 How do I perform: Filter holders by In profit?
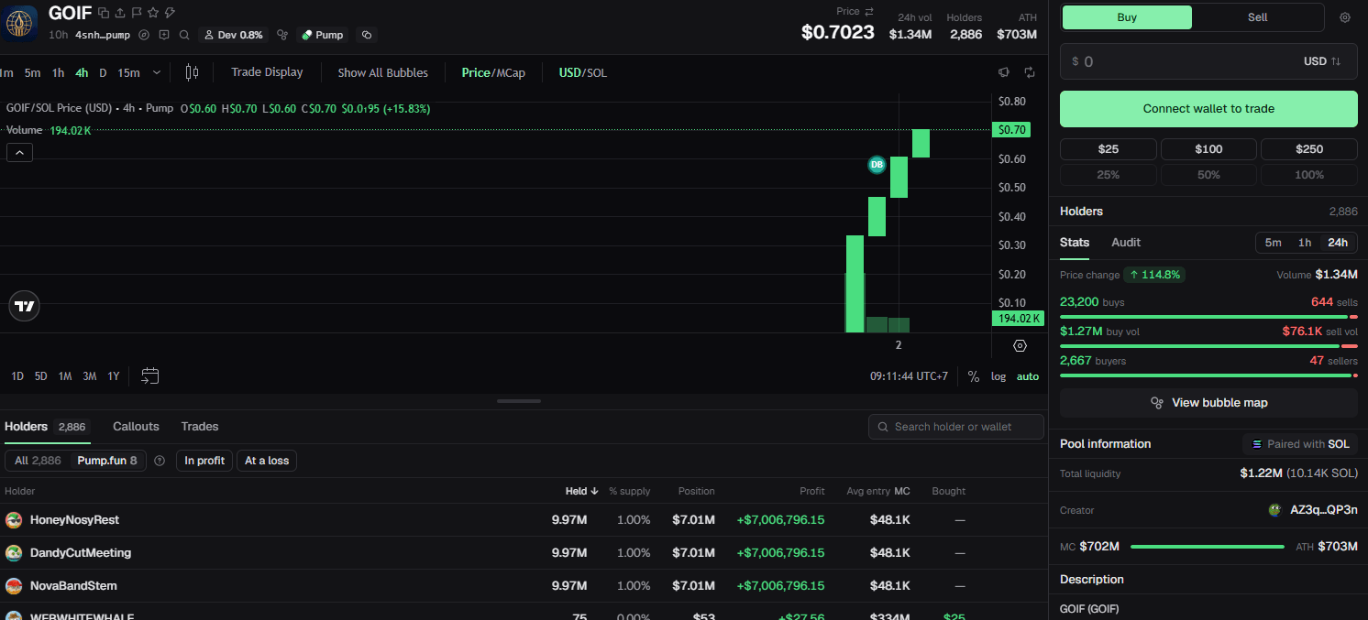coord(204,461)
